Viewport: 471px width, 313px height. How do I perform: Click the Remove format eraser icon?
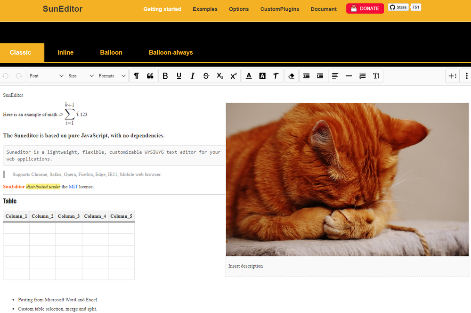coord(291,76)
